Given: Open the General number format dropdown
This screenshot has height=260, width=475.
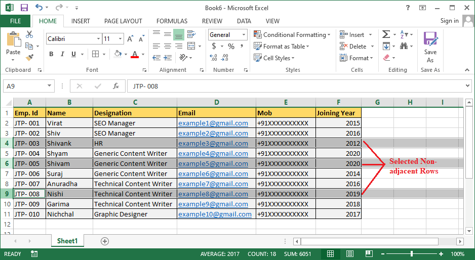Looking at the screenshot, I should (244, 35).
